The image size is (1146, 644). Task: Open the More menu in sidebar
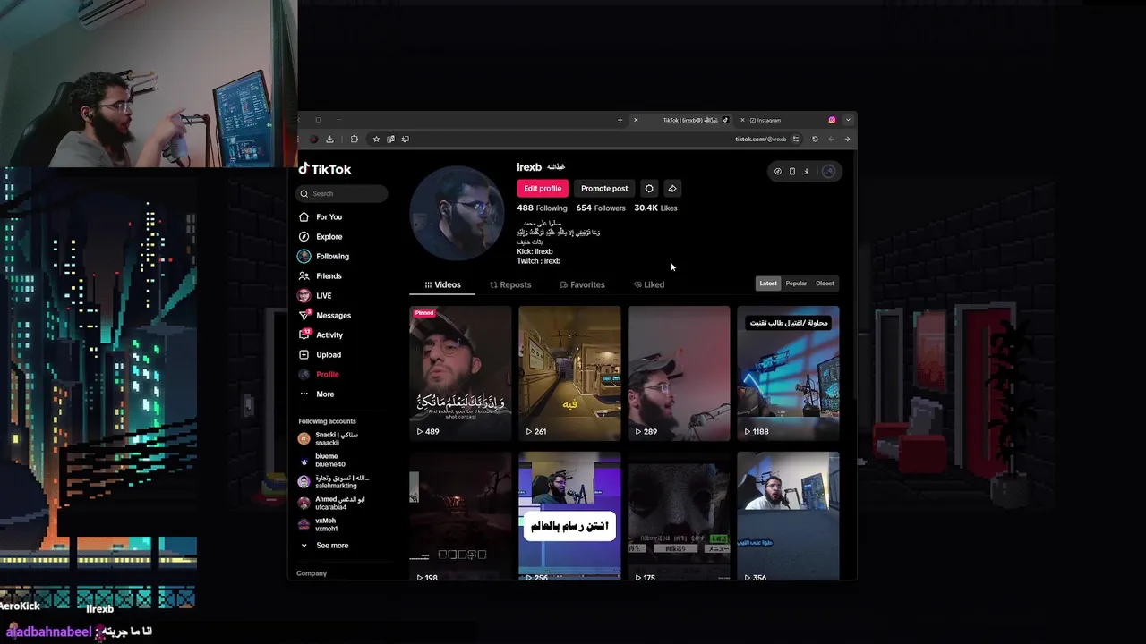(x=316, y=394)
